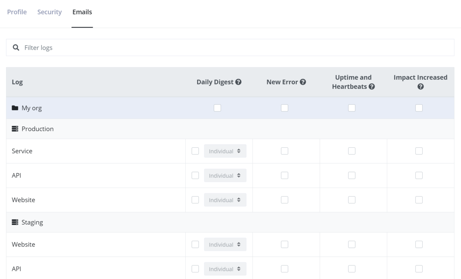Check Daily Digest for Production Website
This screenshot has width=461, height=279.
(195, 200)
